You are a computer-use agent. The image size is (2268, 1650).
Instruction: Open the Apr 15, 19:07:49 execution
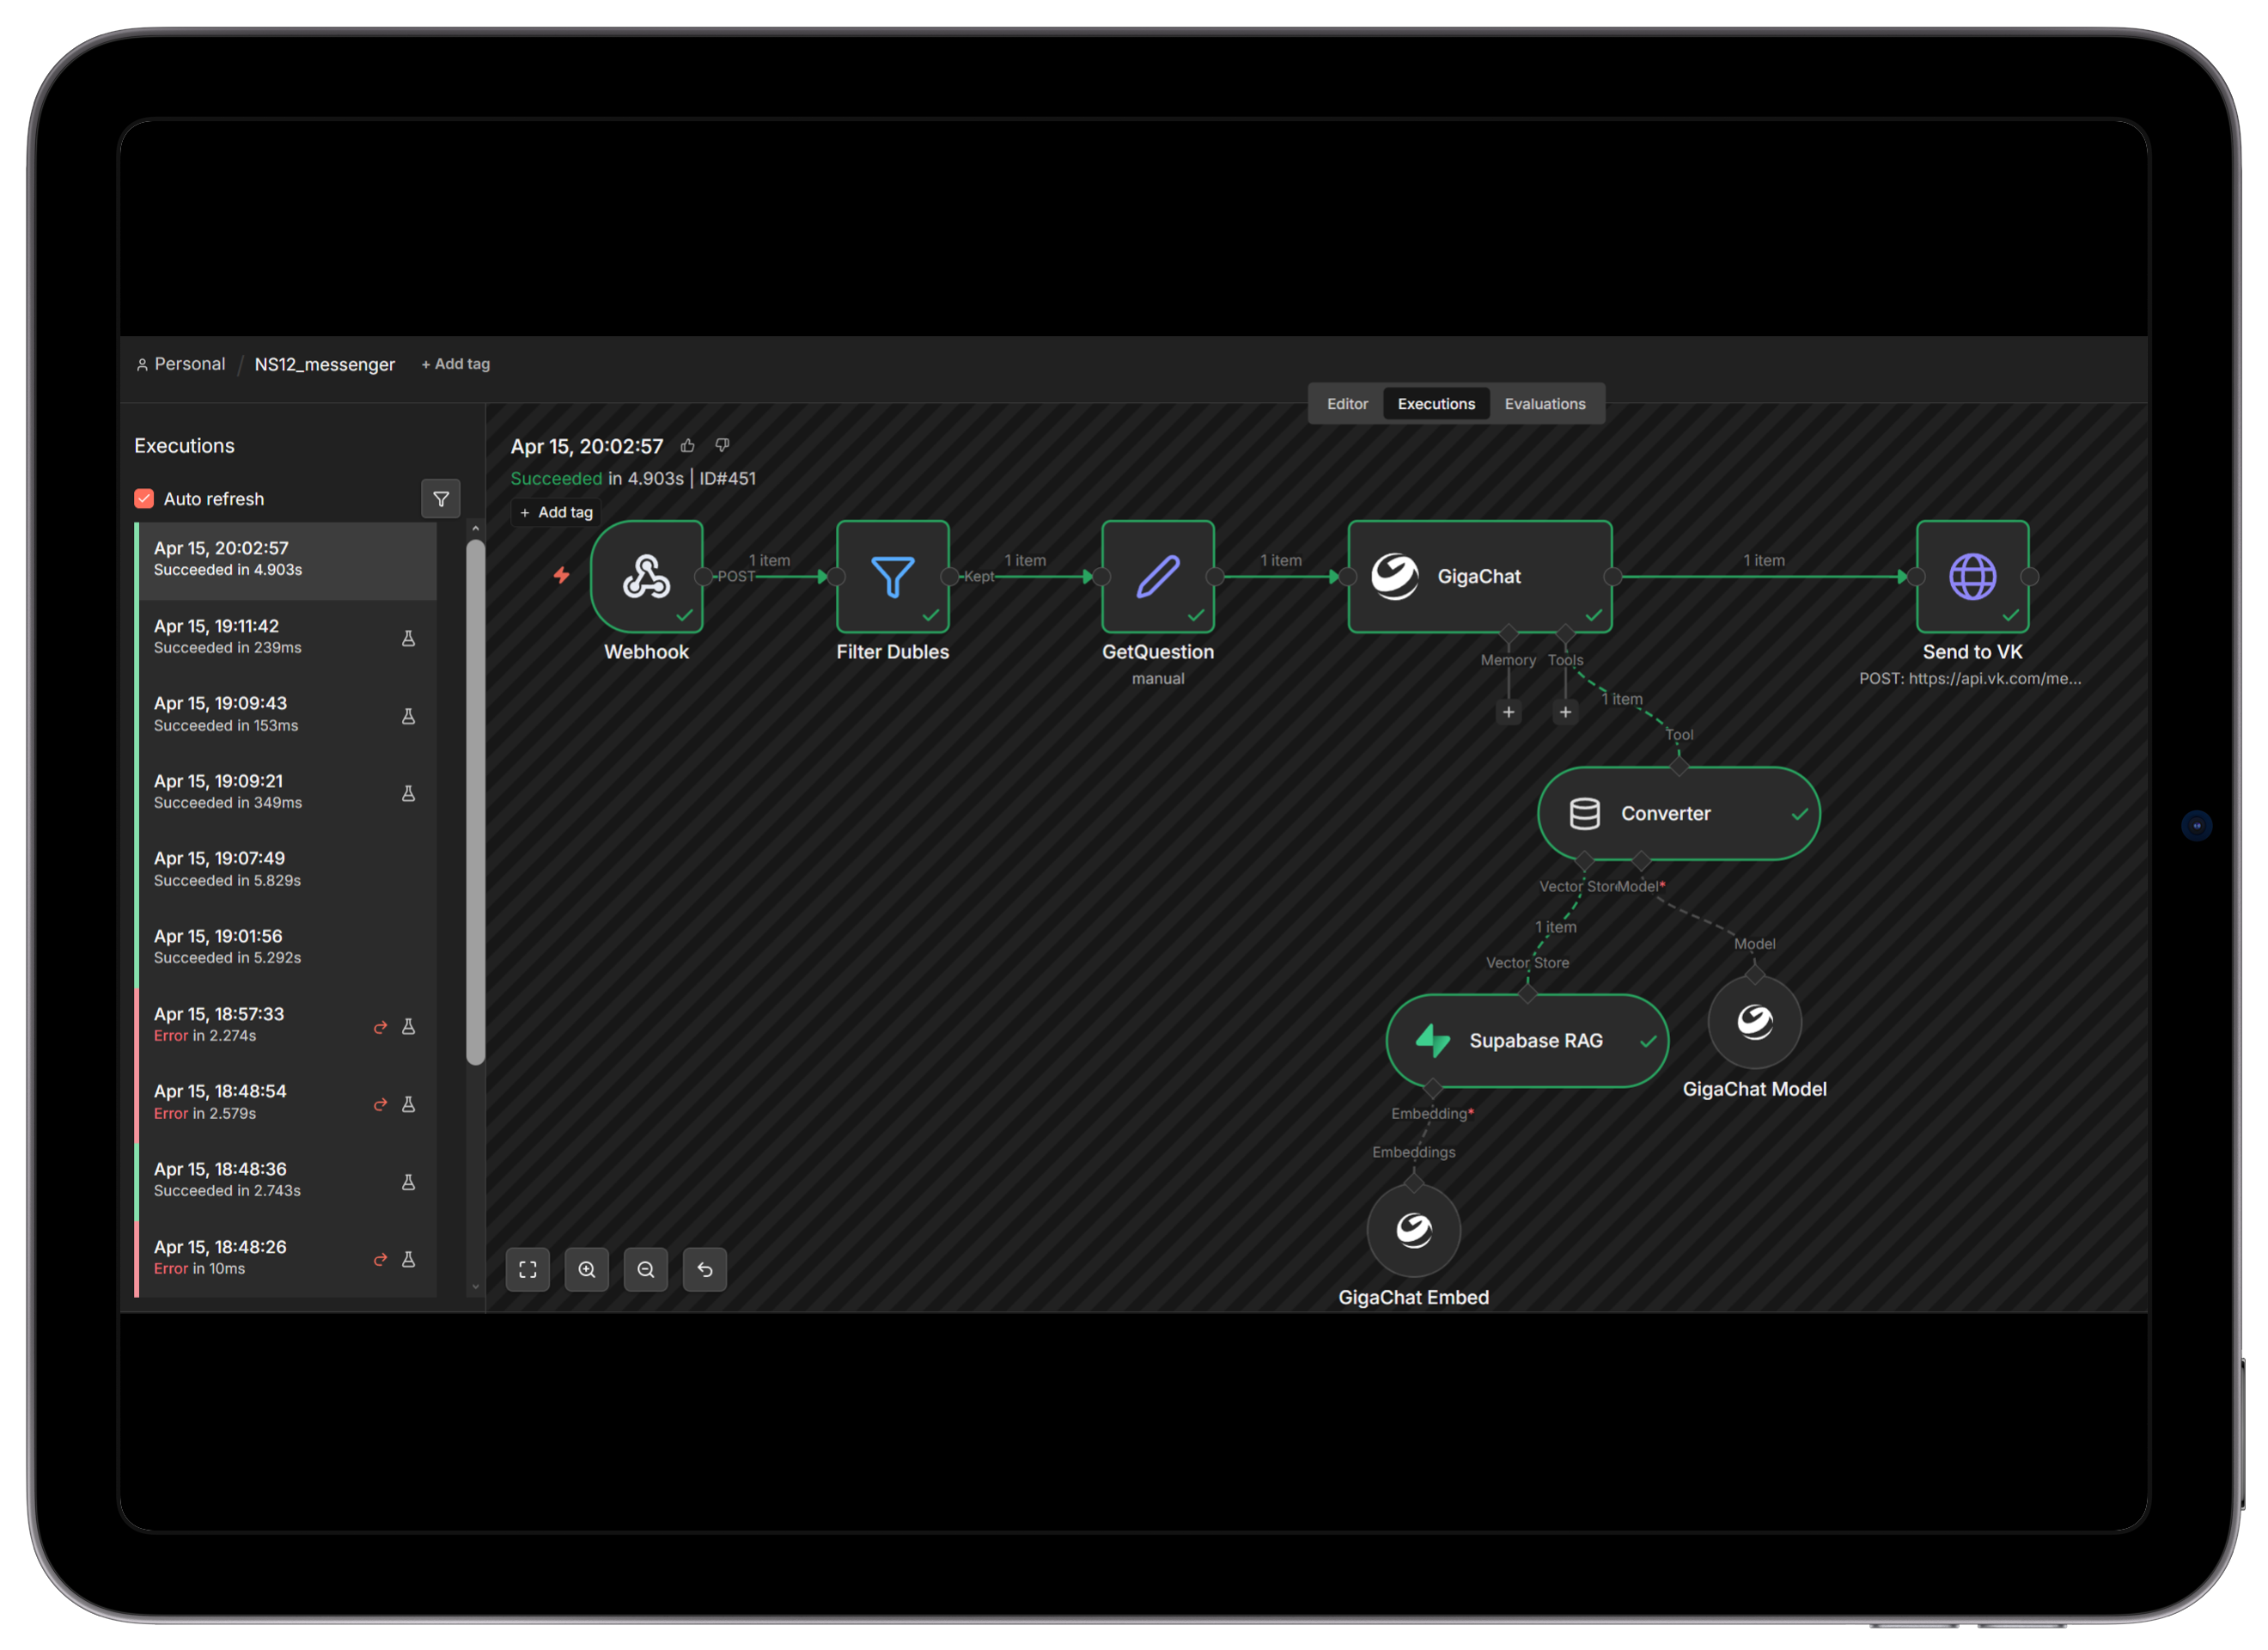tap(286, 871)
